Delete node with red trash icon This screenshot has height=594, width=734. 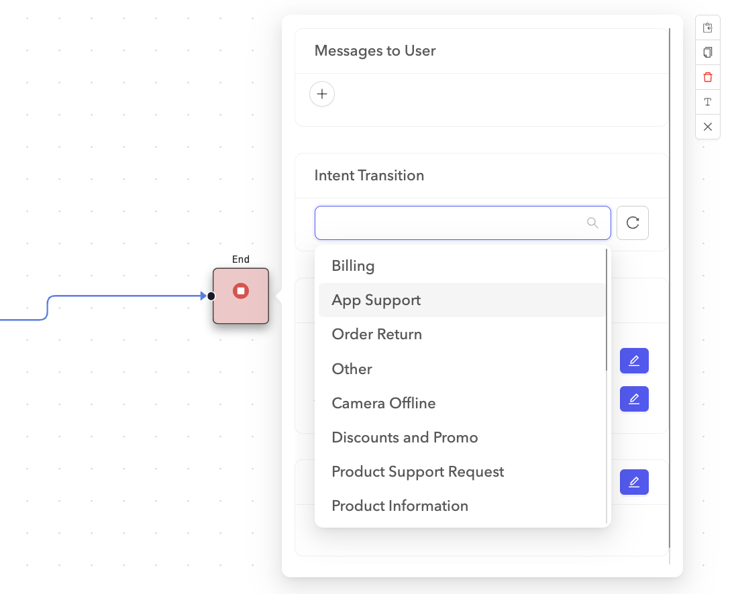tap(707, 77)
